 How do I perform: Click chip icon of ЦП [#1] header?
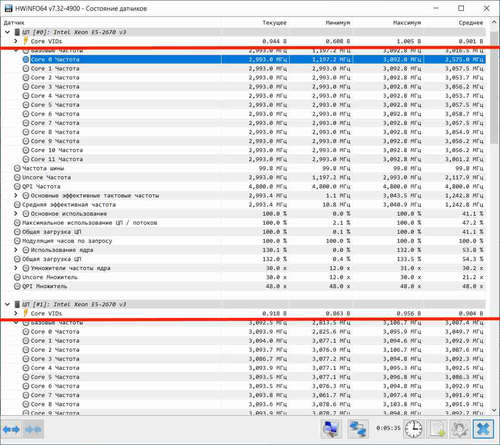[x=17, y=304]
